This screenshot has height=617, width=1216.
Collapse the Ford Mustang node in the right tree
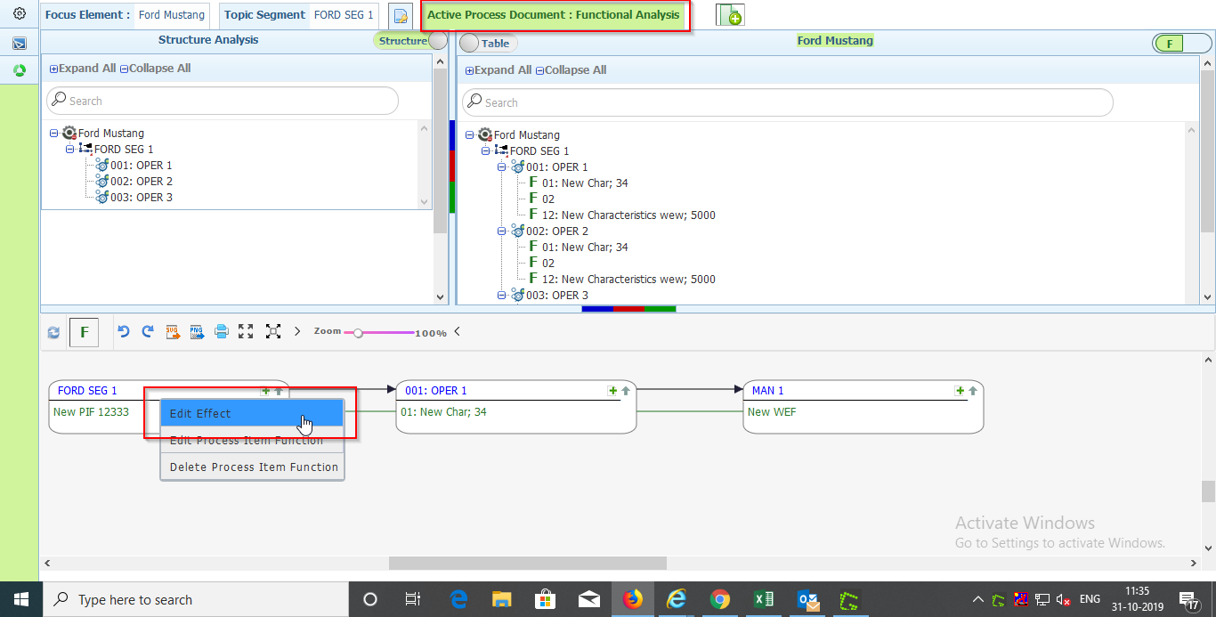[x=470, y=135]
